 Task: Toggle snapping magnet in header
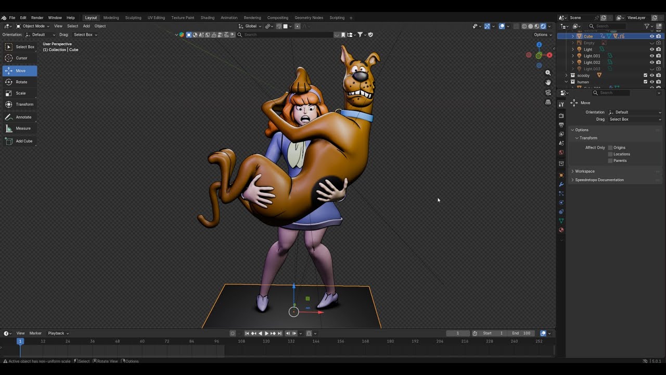click(279, 26)
